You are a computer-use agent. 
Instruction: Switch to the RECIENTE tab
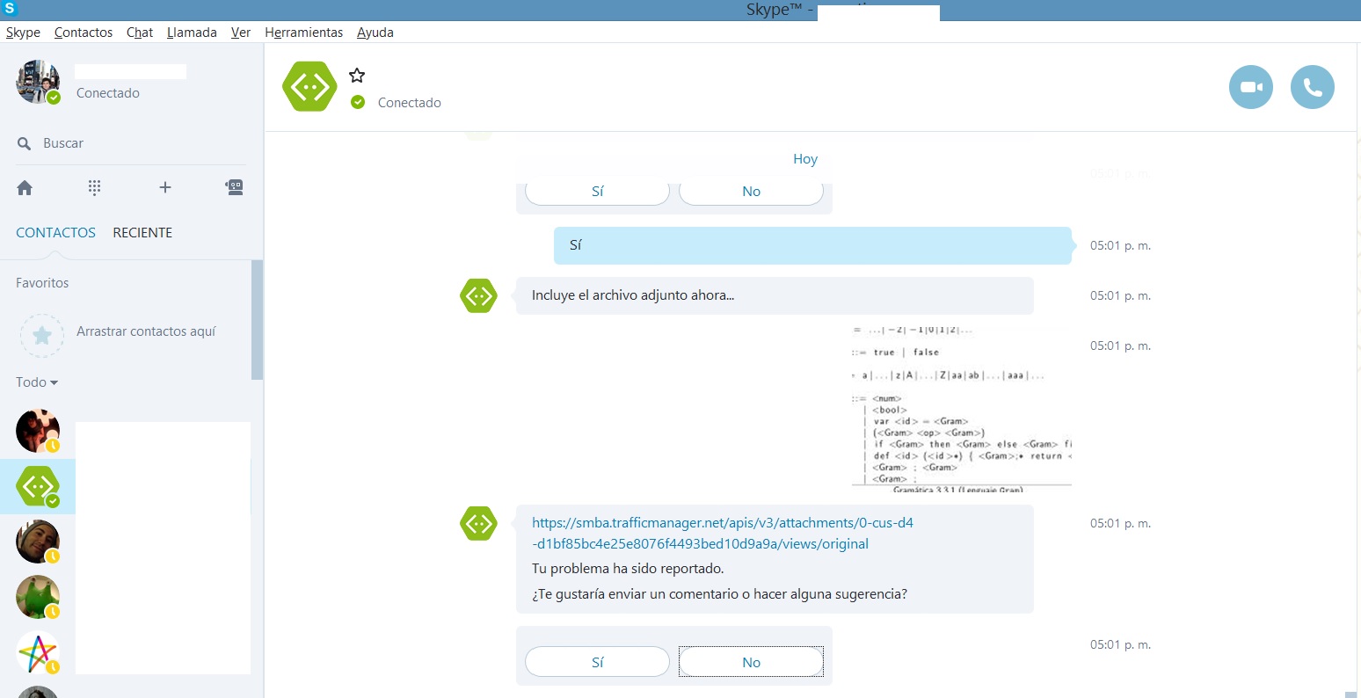(142, 232)
